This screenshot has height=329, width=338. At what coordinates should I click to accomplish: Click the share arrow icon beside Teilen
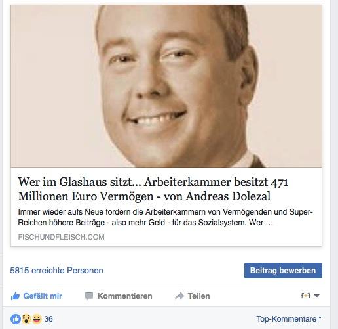pos(179,296)
